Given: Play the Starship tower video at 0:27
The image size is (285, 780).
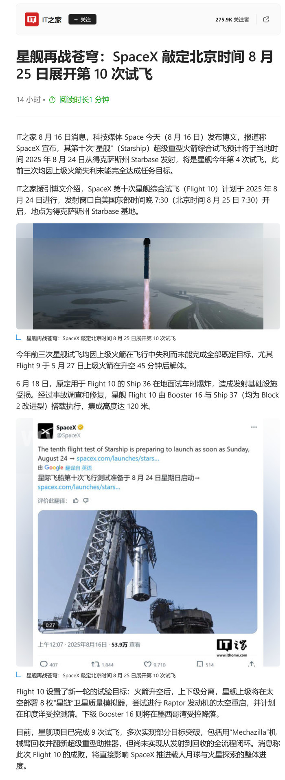Looking at the screenshot, I should click(x=147, y=572).
